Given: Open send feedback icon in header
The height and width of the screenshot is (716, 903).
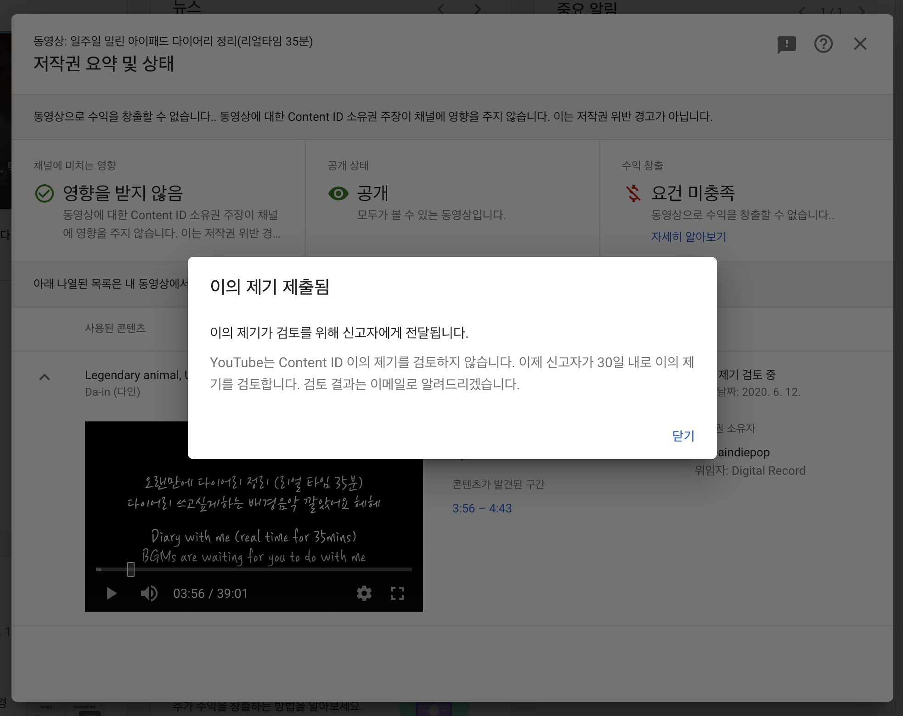Looking at the screenshot, I should pos(786,45).
